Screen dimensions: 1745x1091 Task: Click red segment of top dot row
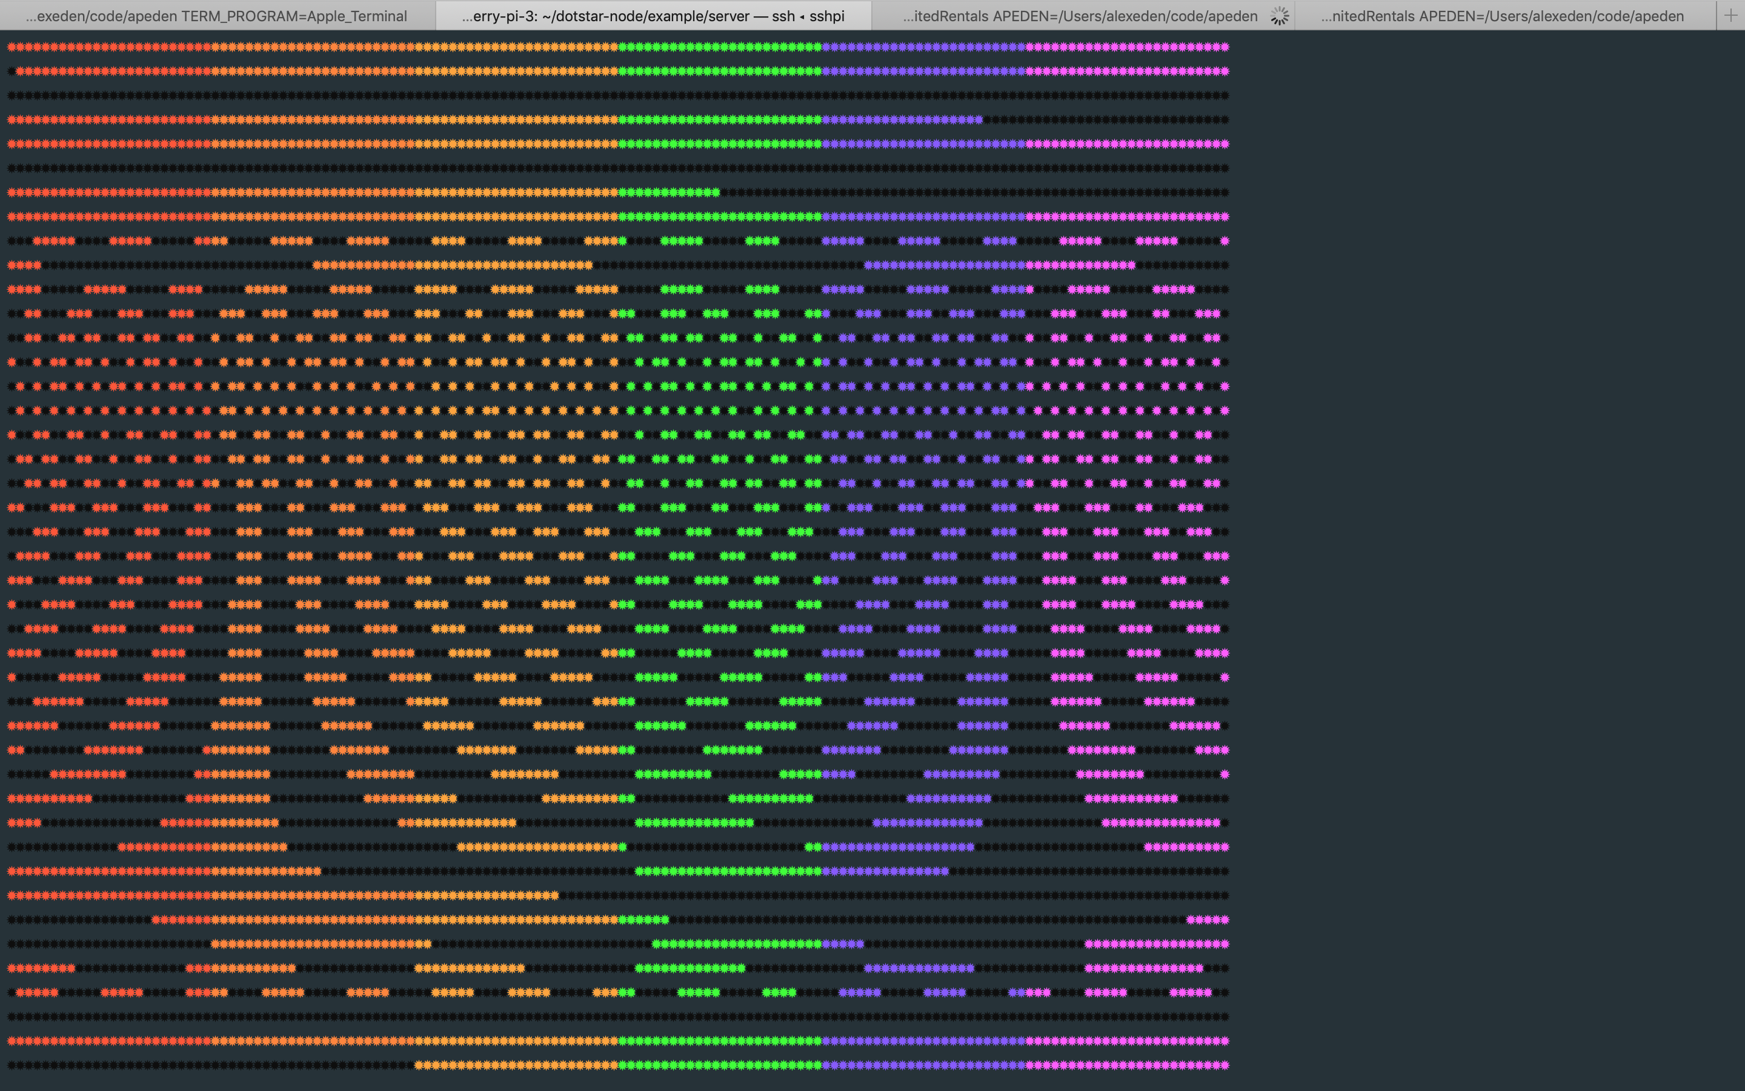108,48
